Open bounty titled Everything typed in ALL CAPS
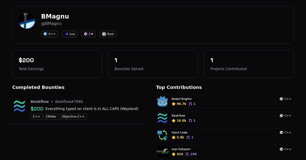Screen dimensions: 306x160 tap(92, 109)
